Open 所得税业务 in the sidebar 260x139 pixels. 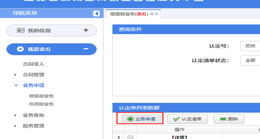coord(41,104)
